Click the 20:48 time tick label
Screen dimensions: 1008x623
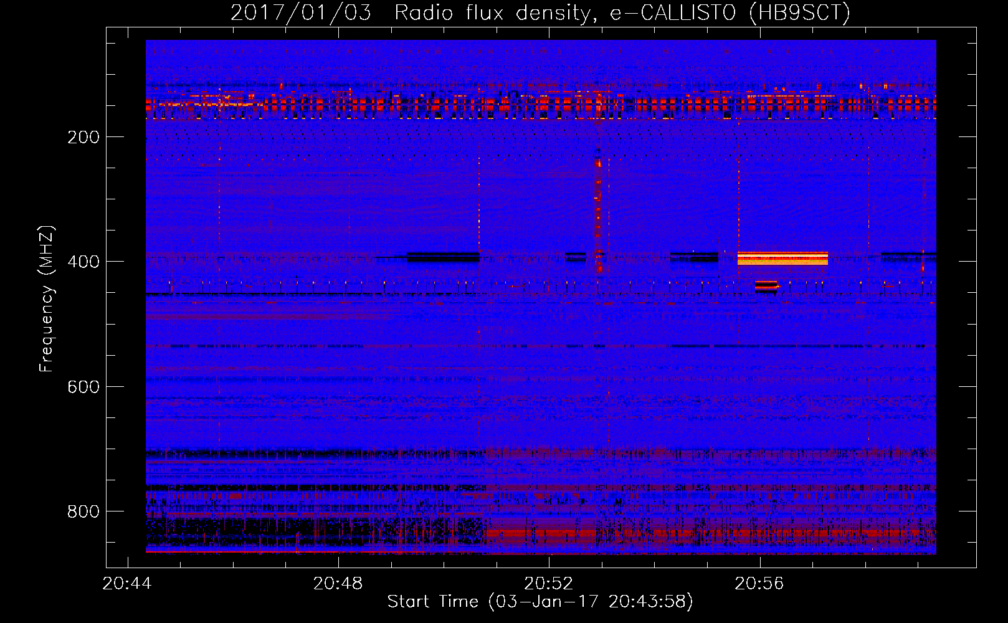coord(338,584)
